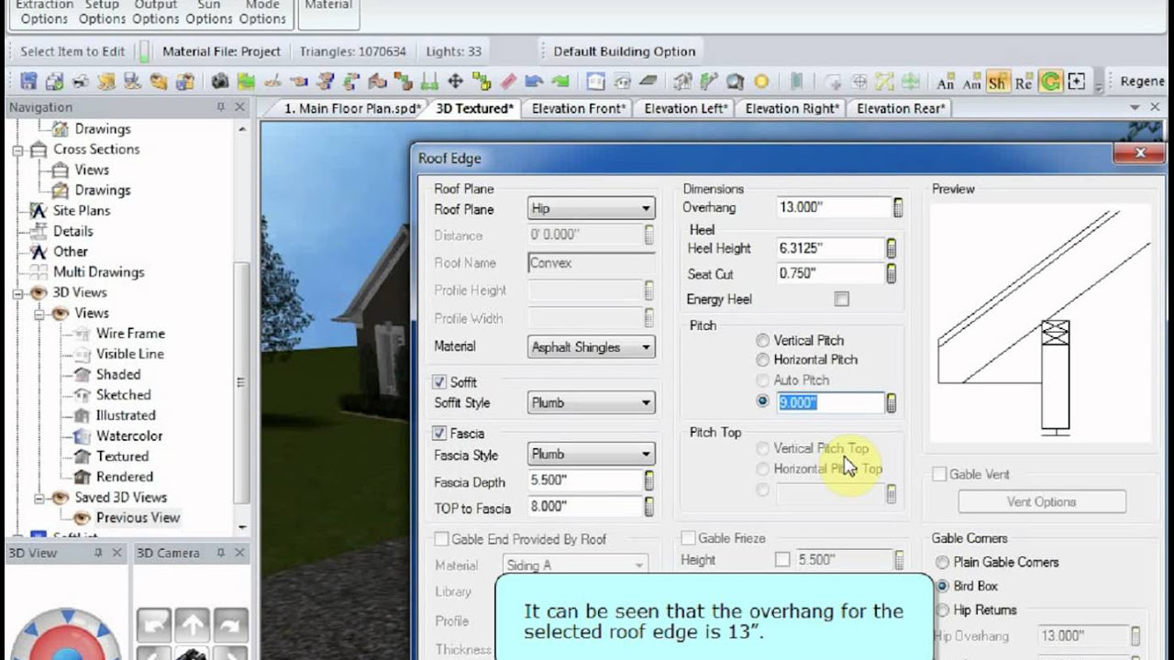
Task: Open the Elevation Rear tab
Action: pyautogui.click(x=901, y=108)
